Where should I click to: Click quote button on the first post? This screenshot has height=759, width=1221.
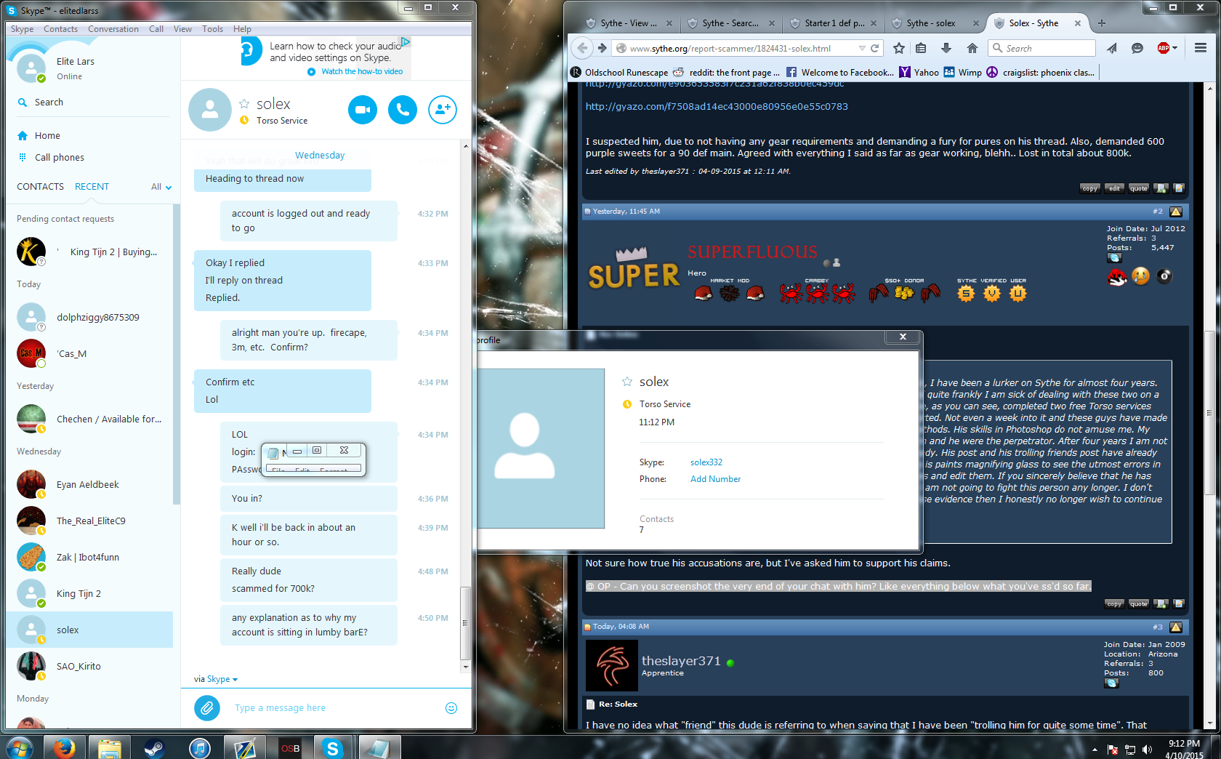tap(1139, 188)
